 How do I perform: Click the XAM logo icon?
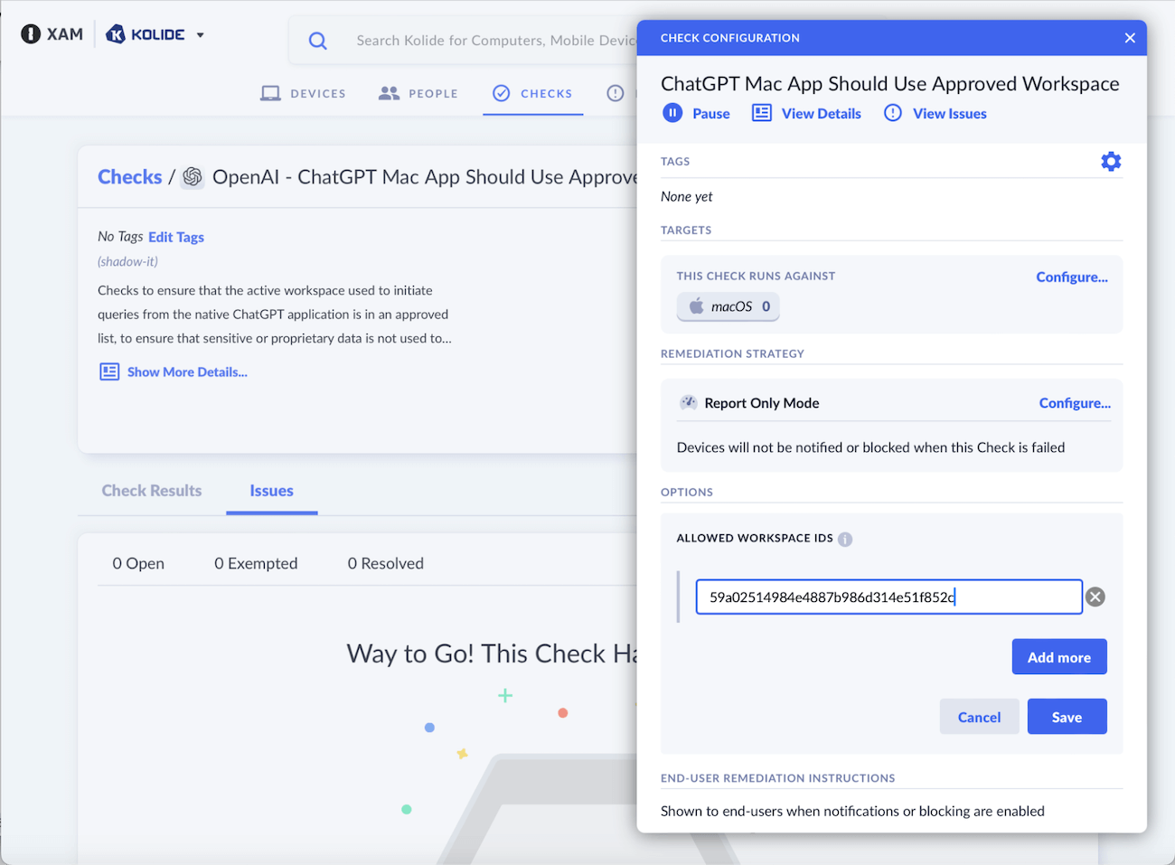(x=31, y=34)
